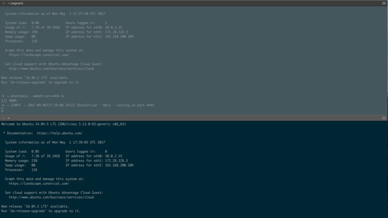
Task: Click "New release '16.04.2 LTS' available" in lower pane
Action: pyautogui.click(x=35, y=206)
